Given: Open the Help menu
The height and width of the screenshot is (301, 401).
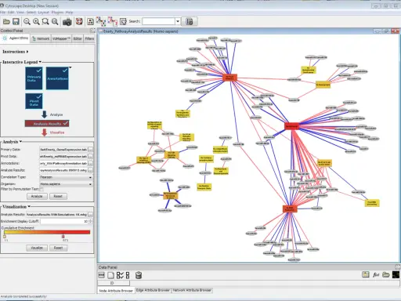Looking at the screenshot, I should [69, 13].
